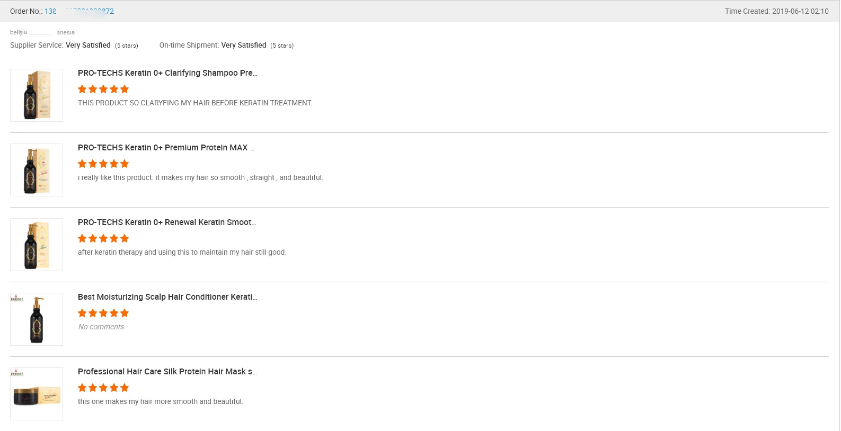841x431 pixels.
Task: View the Silk Protein Hair Mask thumbnail
Action: pos(37,394)
